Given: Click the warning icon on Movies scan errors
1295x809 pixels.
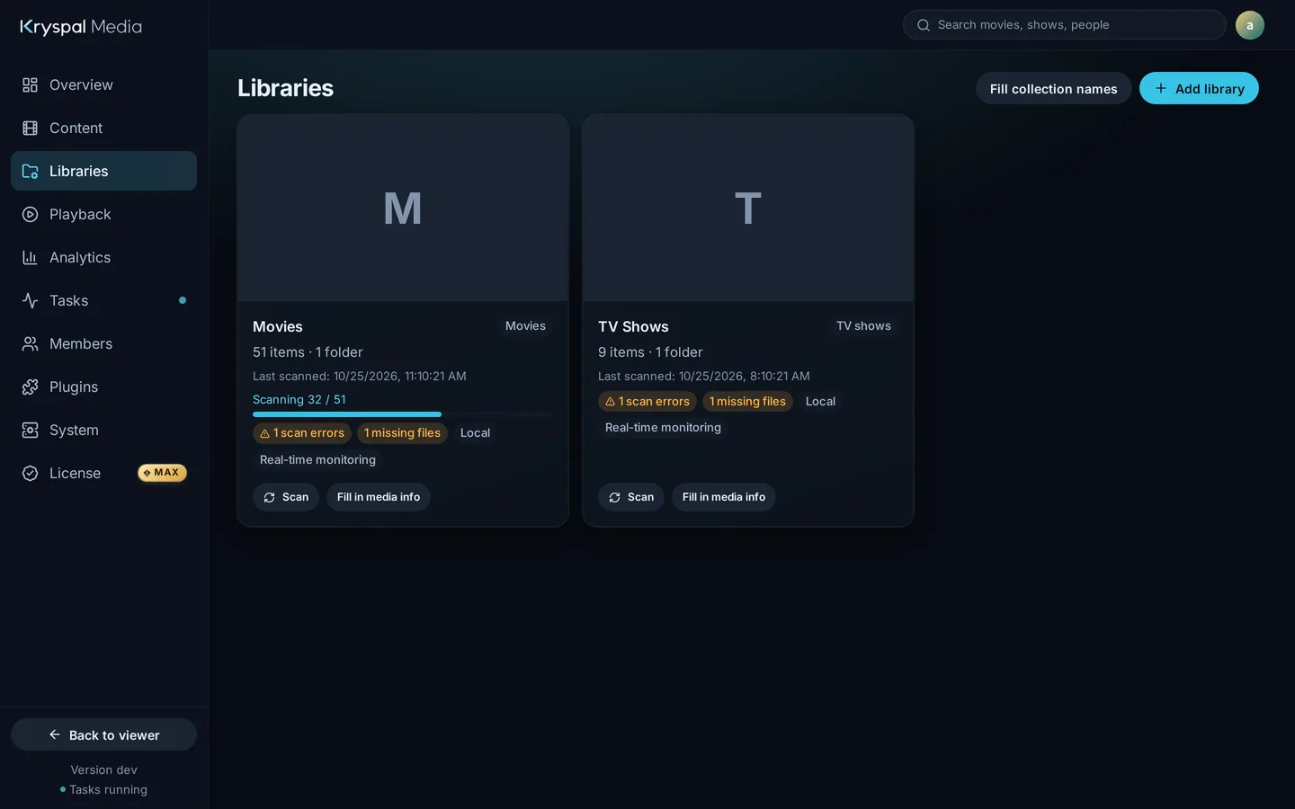Looking at the screenshot, I should 264,433.
